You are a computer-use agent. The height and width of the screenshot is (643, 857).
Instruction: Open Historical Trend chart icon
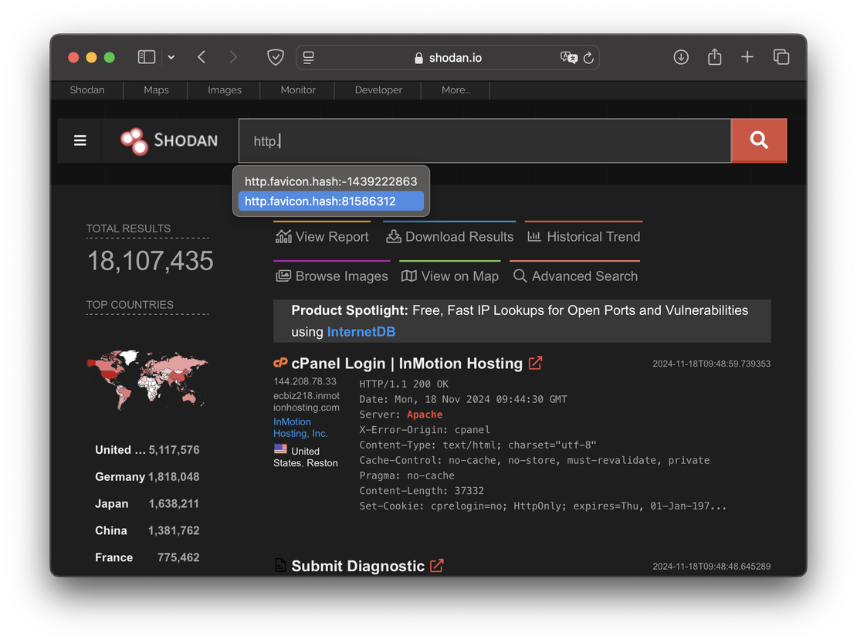(534, 236)
